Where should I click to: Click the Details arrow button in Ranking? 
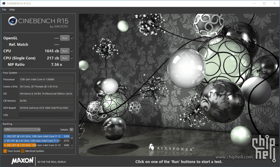71,130
